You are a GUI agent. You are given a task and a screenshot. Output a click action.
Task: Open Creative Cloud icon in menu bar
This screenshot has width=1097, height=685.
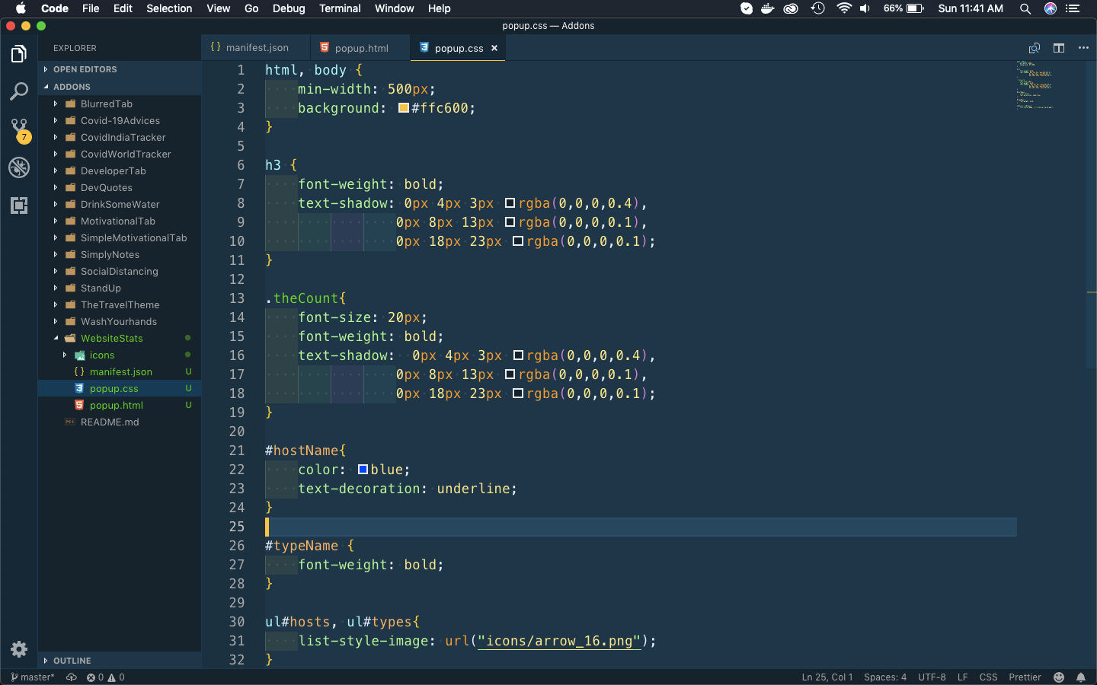(791, 8)
